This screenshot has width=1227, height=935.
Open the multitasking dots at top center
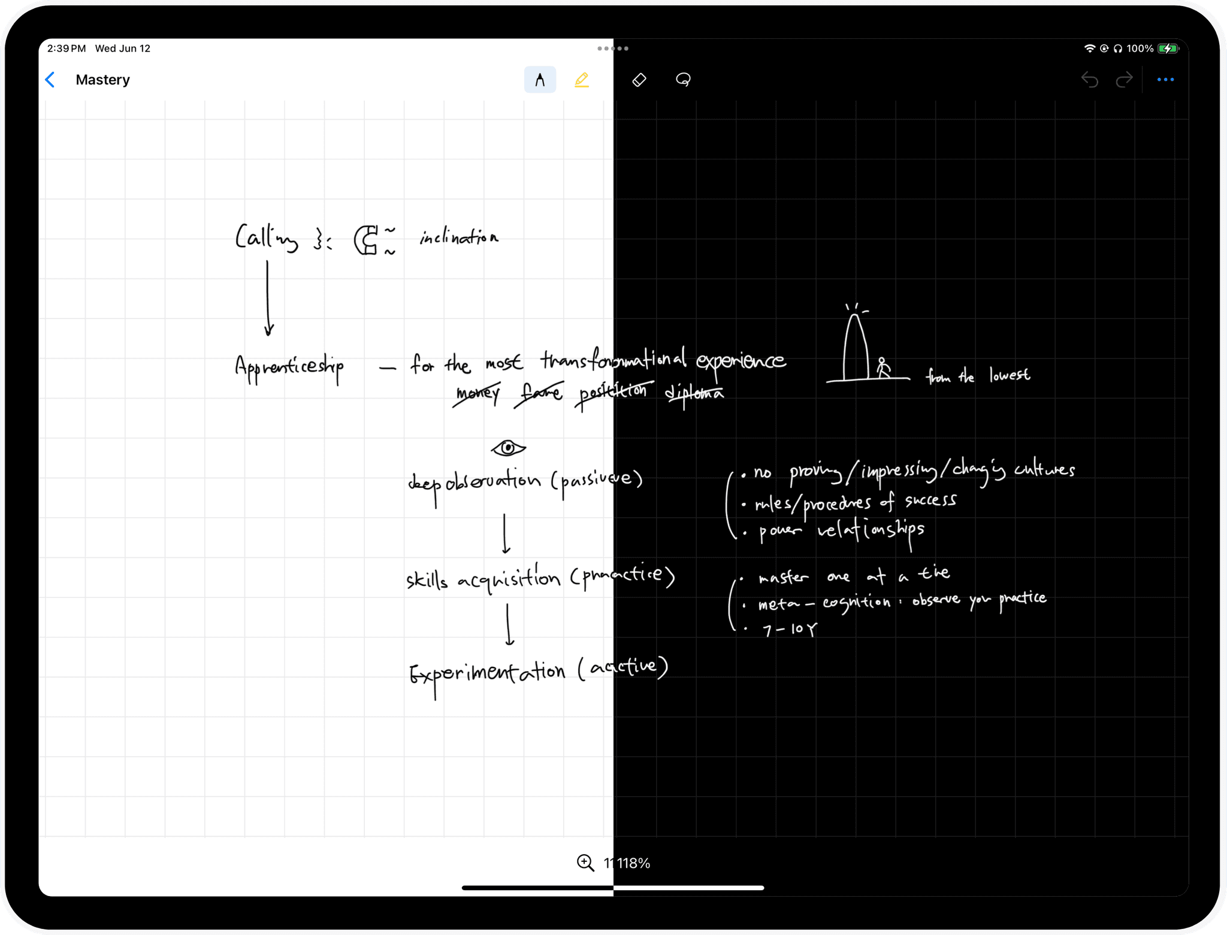(613, 48)
